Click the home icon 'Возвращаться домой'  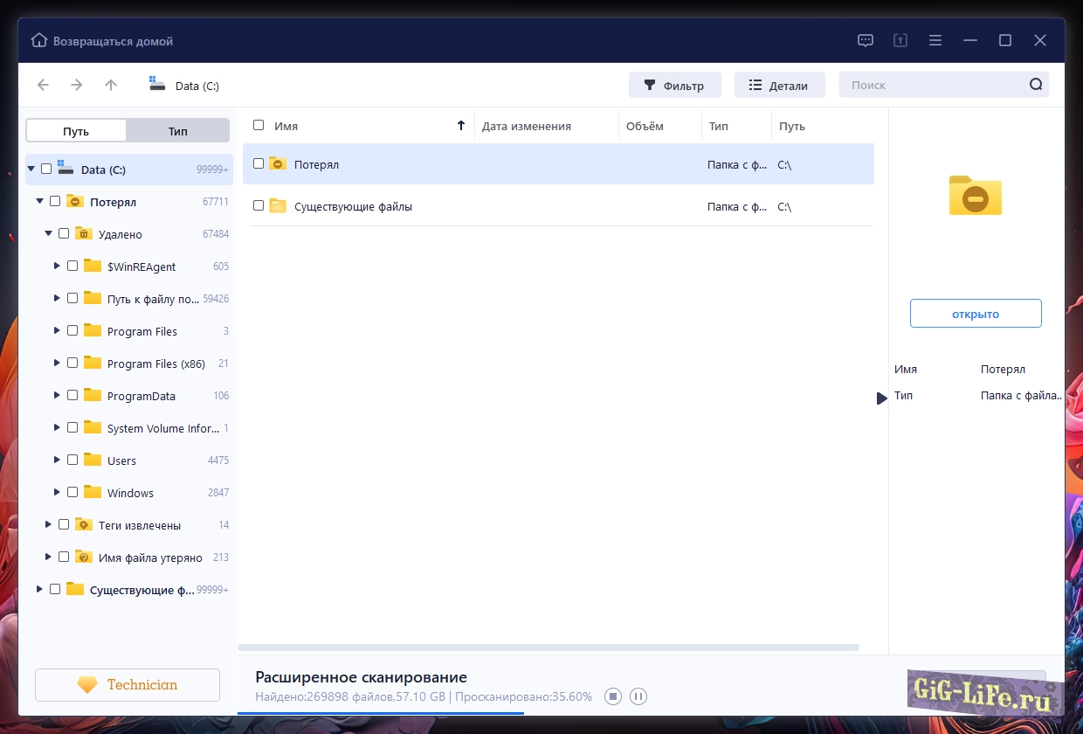coord(39,41)
